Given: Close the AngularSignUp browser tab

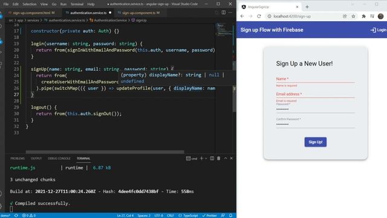Looking at the screenshot, I should (297, 7).
